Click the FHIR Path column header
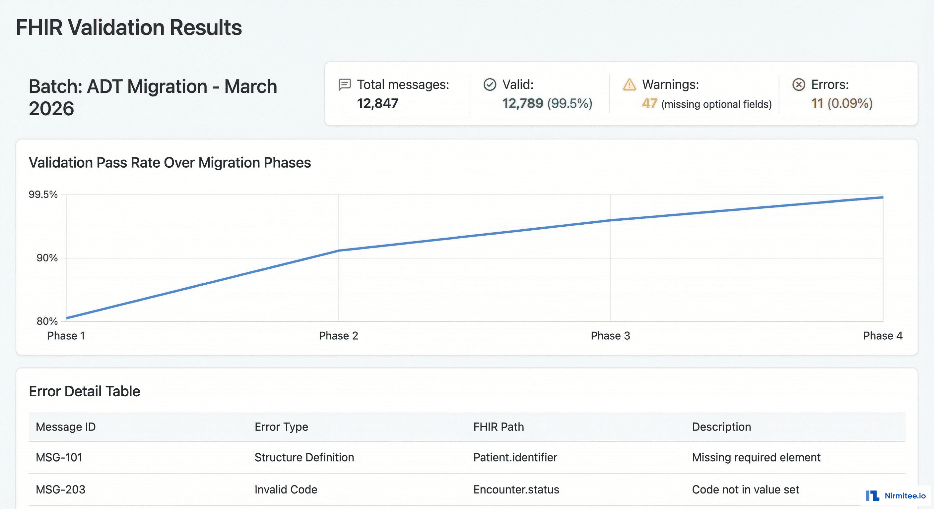 click(499, 427)
